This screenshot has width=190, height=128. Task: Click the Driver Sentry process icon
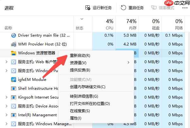click(x=14, y=35)
